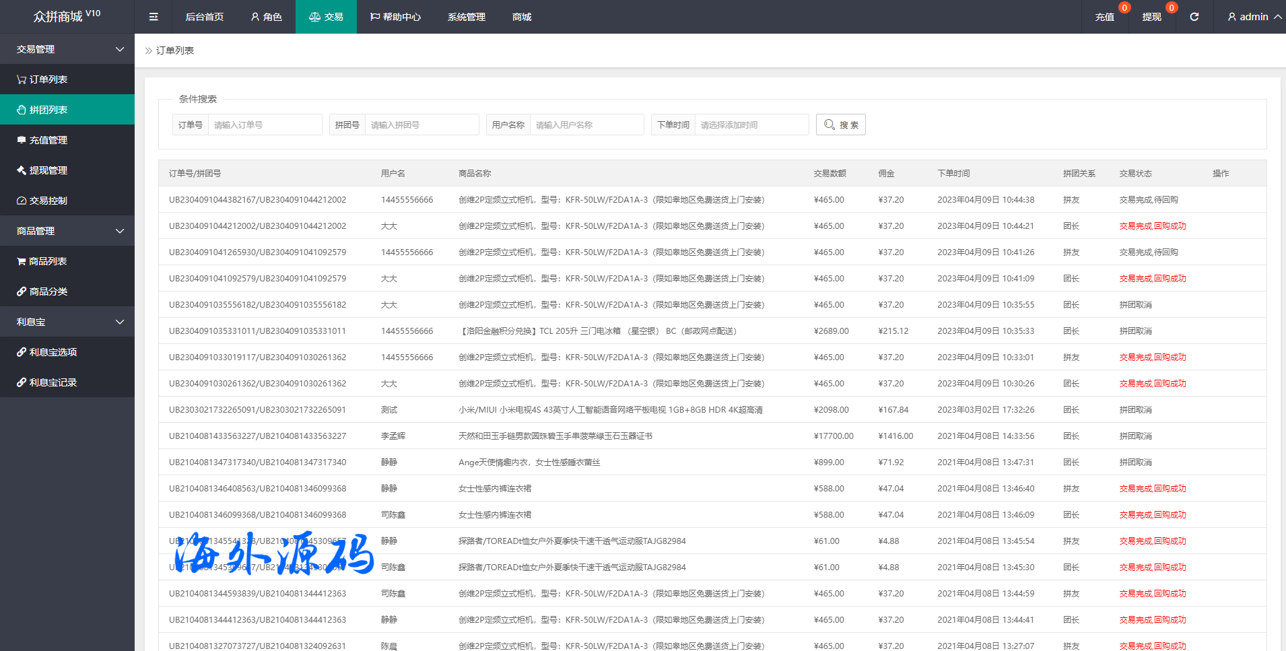
Task: Focus the 订单号 input field
Action: [265, 125]
